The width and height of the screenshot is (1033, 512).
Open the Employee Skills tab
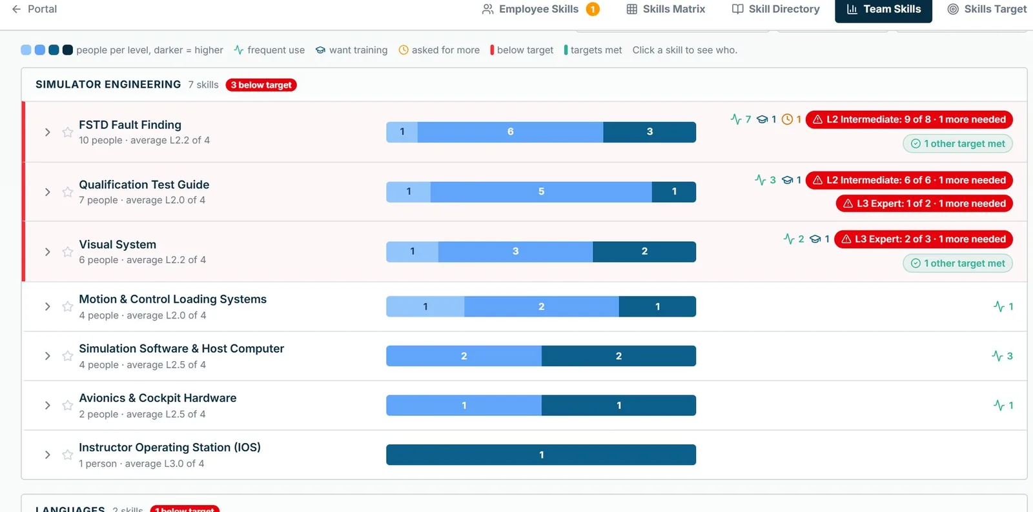pos(540,9)
